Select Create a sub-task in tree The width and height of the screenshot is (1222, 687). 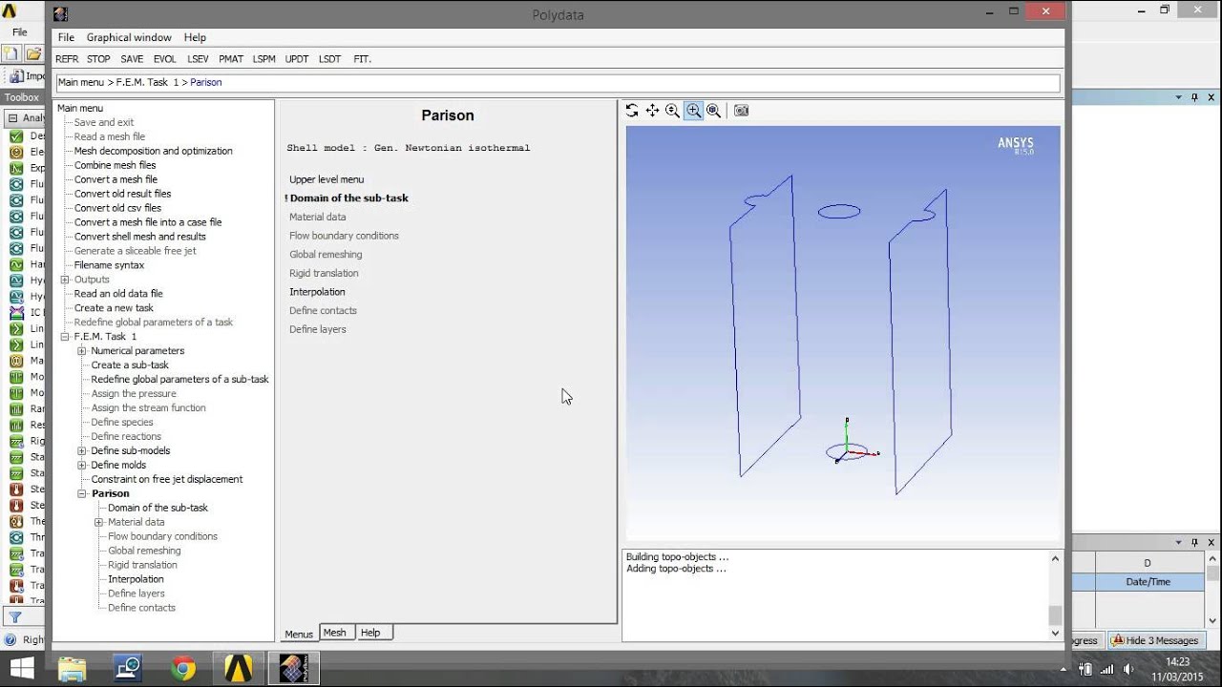pos(130,365)
